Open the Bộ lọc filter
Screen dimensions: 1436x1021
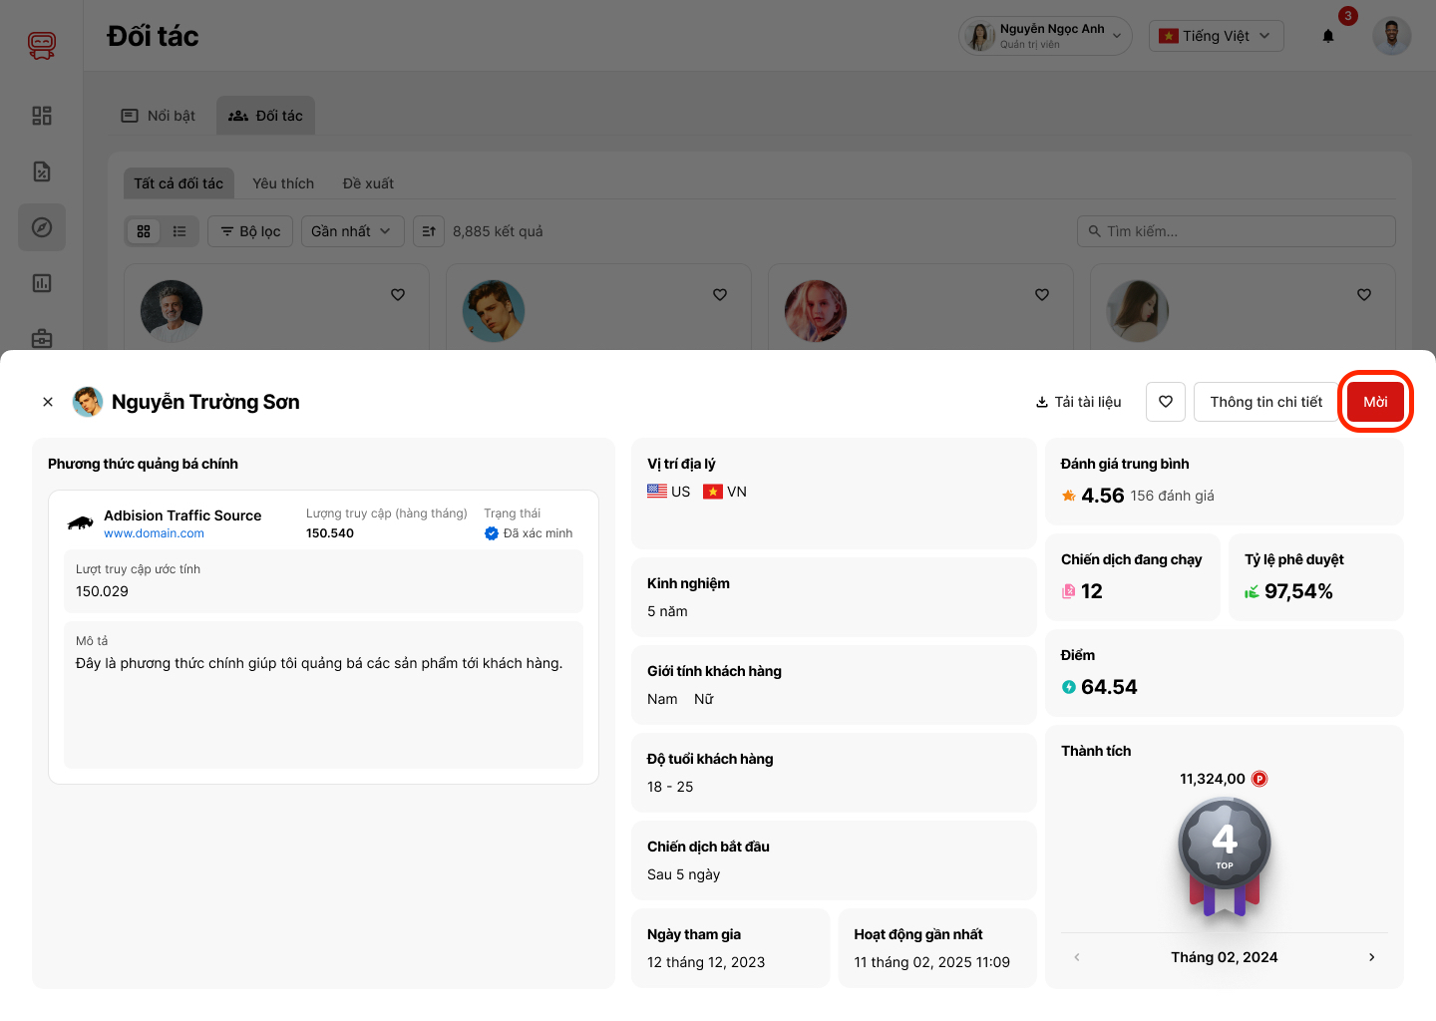[250, 231]
